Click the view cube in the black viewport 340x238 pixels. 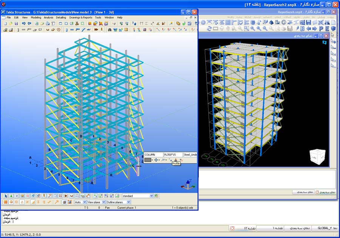coord(317,156)
